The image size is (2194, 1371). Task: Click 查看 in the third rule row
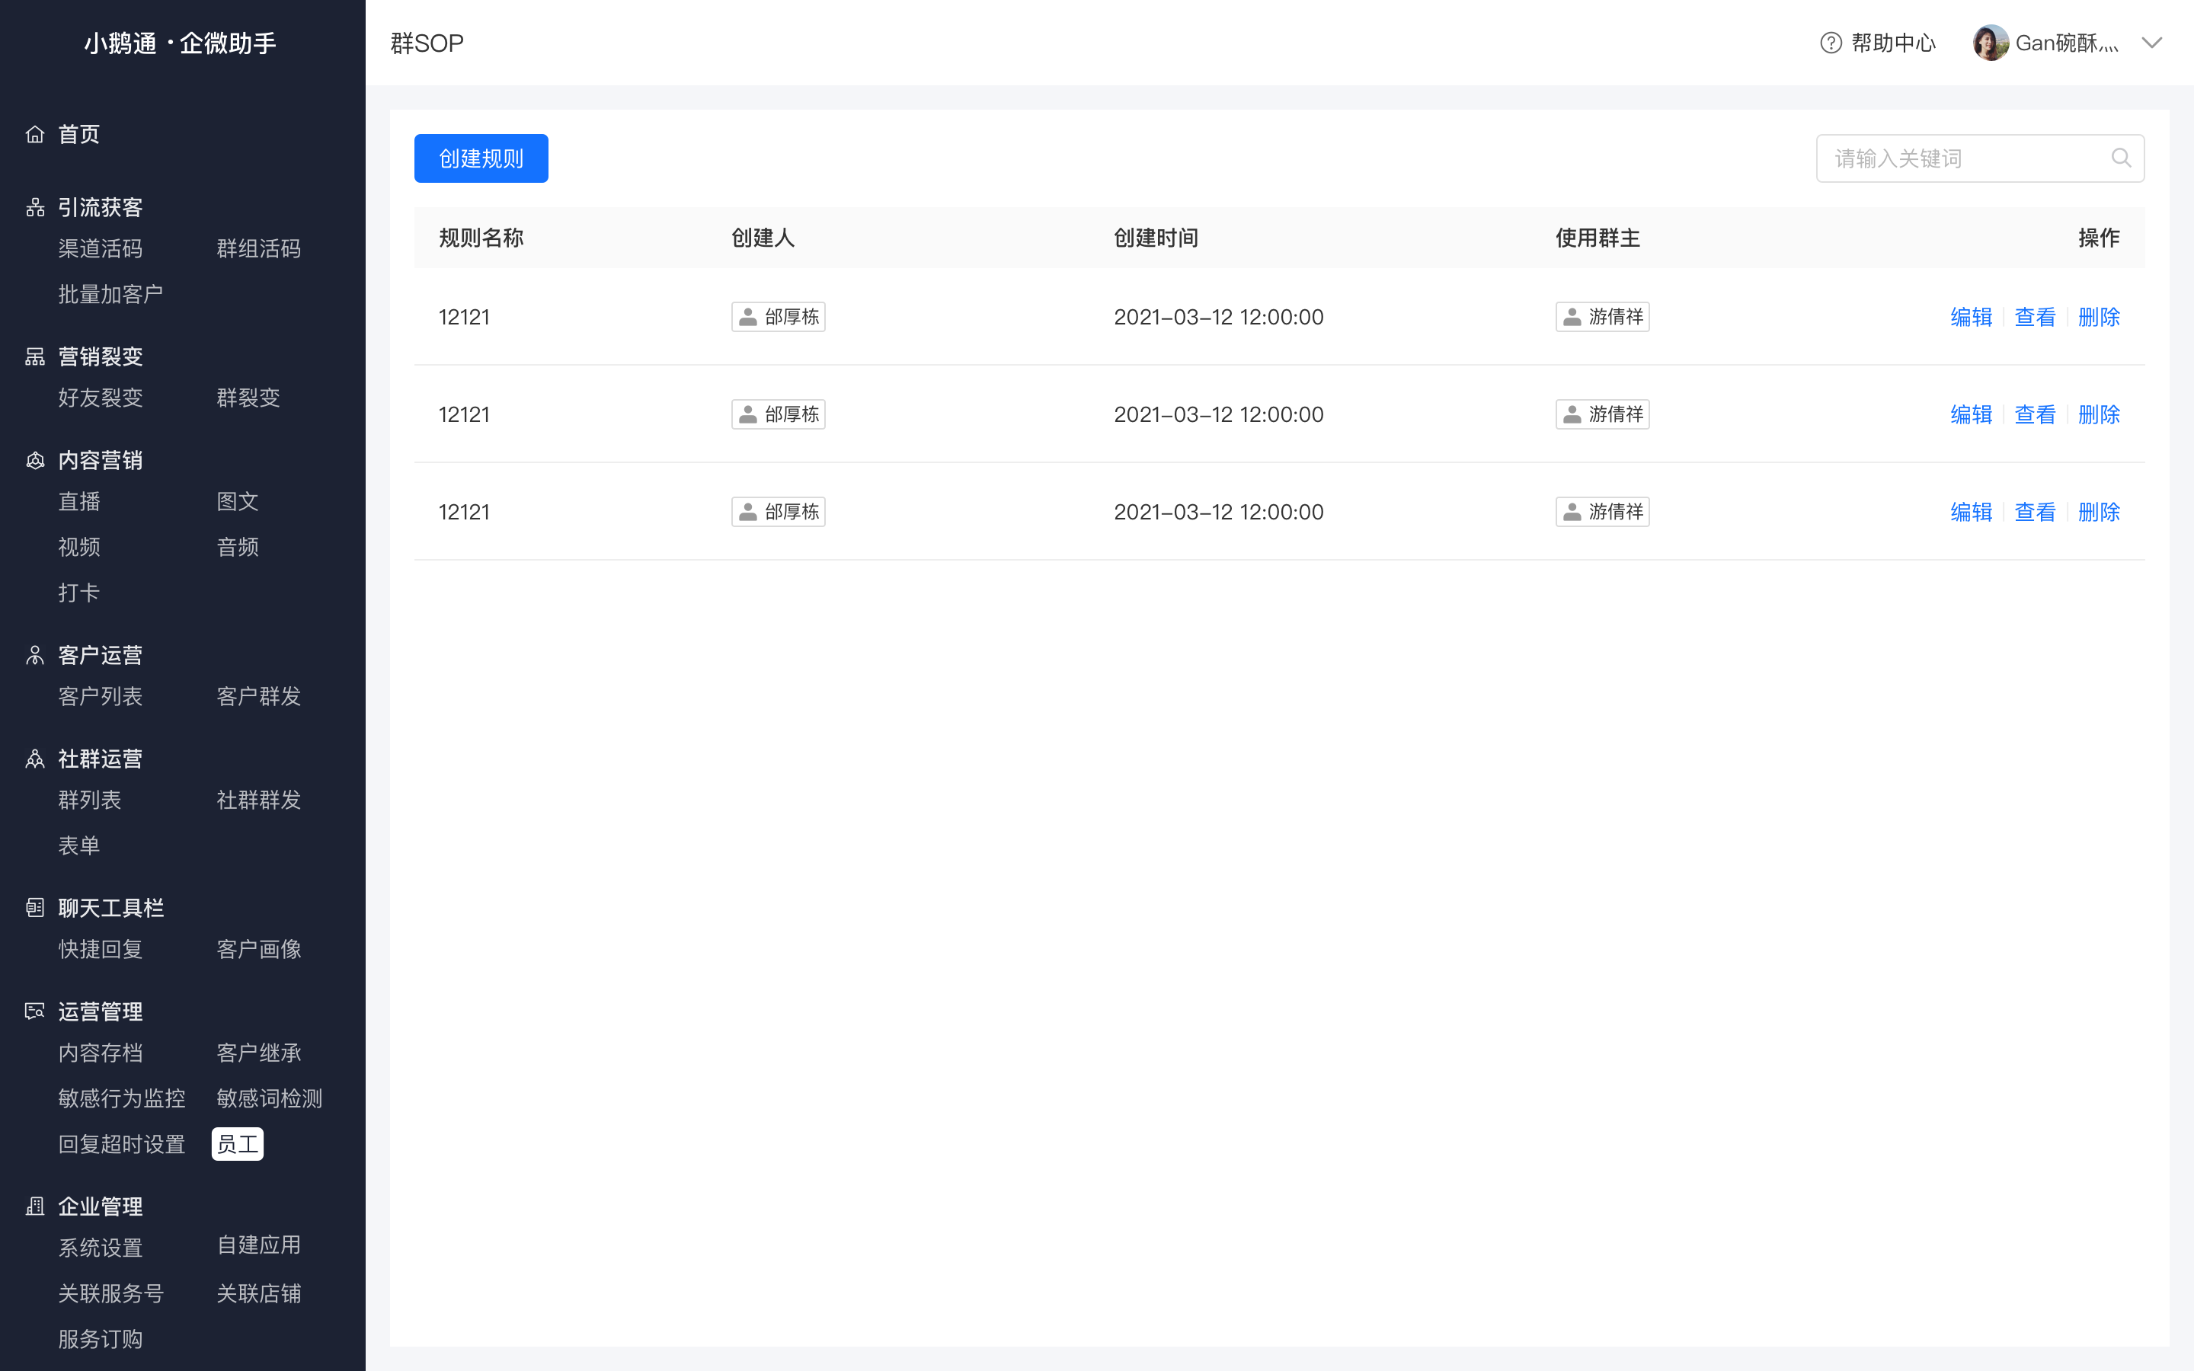pos(2035,511)
